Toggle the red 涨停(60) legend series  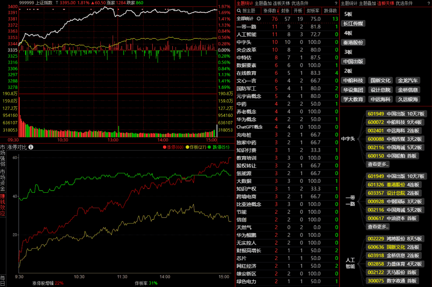173,147
